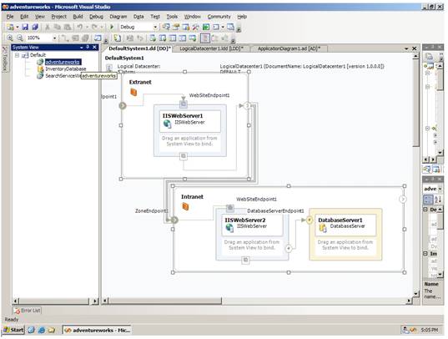Click the adventureworks taskbar button
This screenshot has width=448, height=339.
click(x=97, y=330)
